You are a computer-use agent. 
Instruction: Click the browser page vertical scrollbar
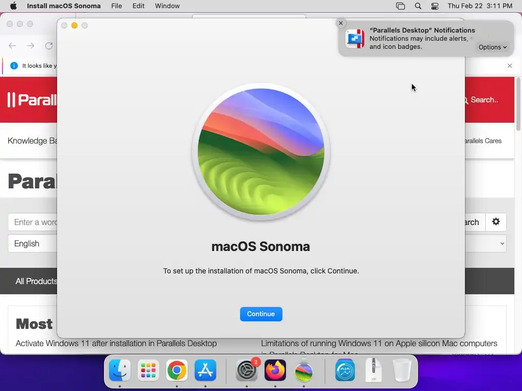[x=518, y=104]
